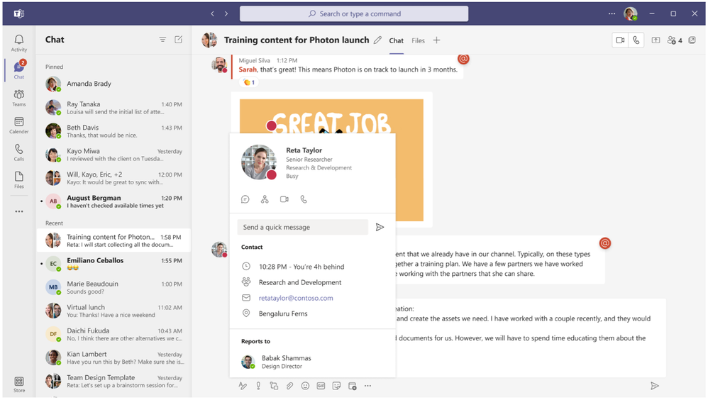Switch to the Files tab
708x400 pixels.
(418, 40)
